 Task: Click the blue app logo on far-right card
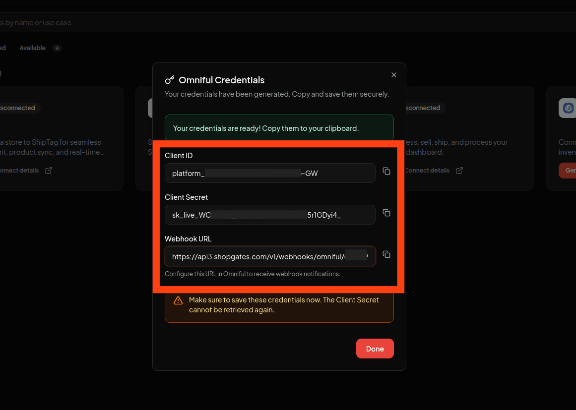[568, 108]
